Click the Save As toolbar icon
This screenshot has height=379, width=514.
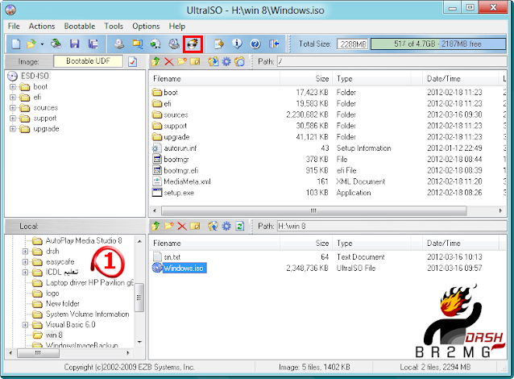(x=93, y=44)
